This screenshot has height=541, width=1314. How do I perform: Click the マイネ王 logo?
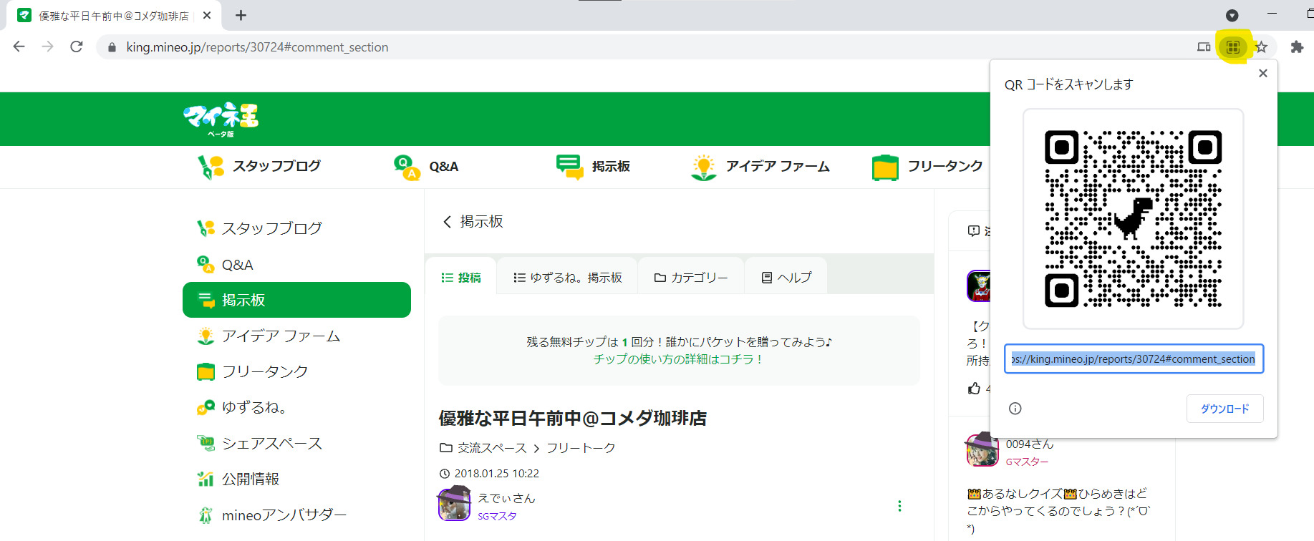pos(221,118)
